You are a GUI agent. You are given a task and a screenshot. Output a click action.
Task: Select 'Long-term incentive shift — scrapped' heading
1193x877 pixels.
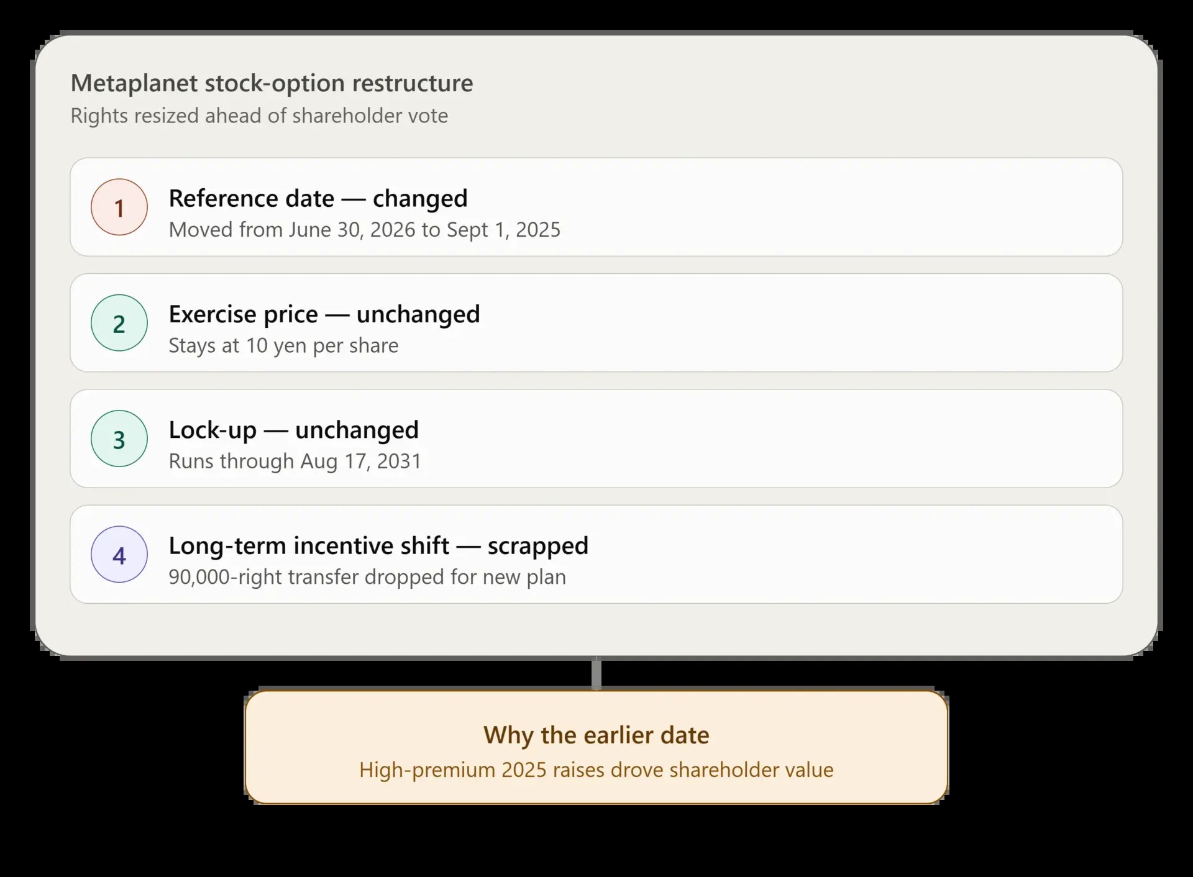tap(378, 545)
